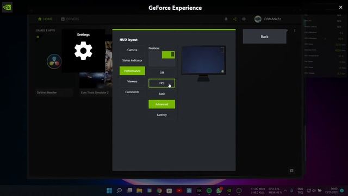Set HUD position to the top-left quadrant
The height and width of the screenshot is (196, 348).
[155, 54]
